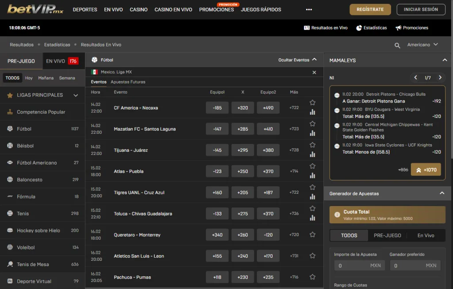Click the INICIAR SESIÓN button
This screenshot has height=289, width=453.
click(421, 9)
